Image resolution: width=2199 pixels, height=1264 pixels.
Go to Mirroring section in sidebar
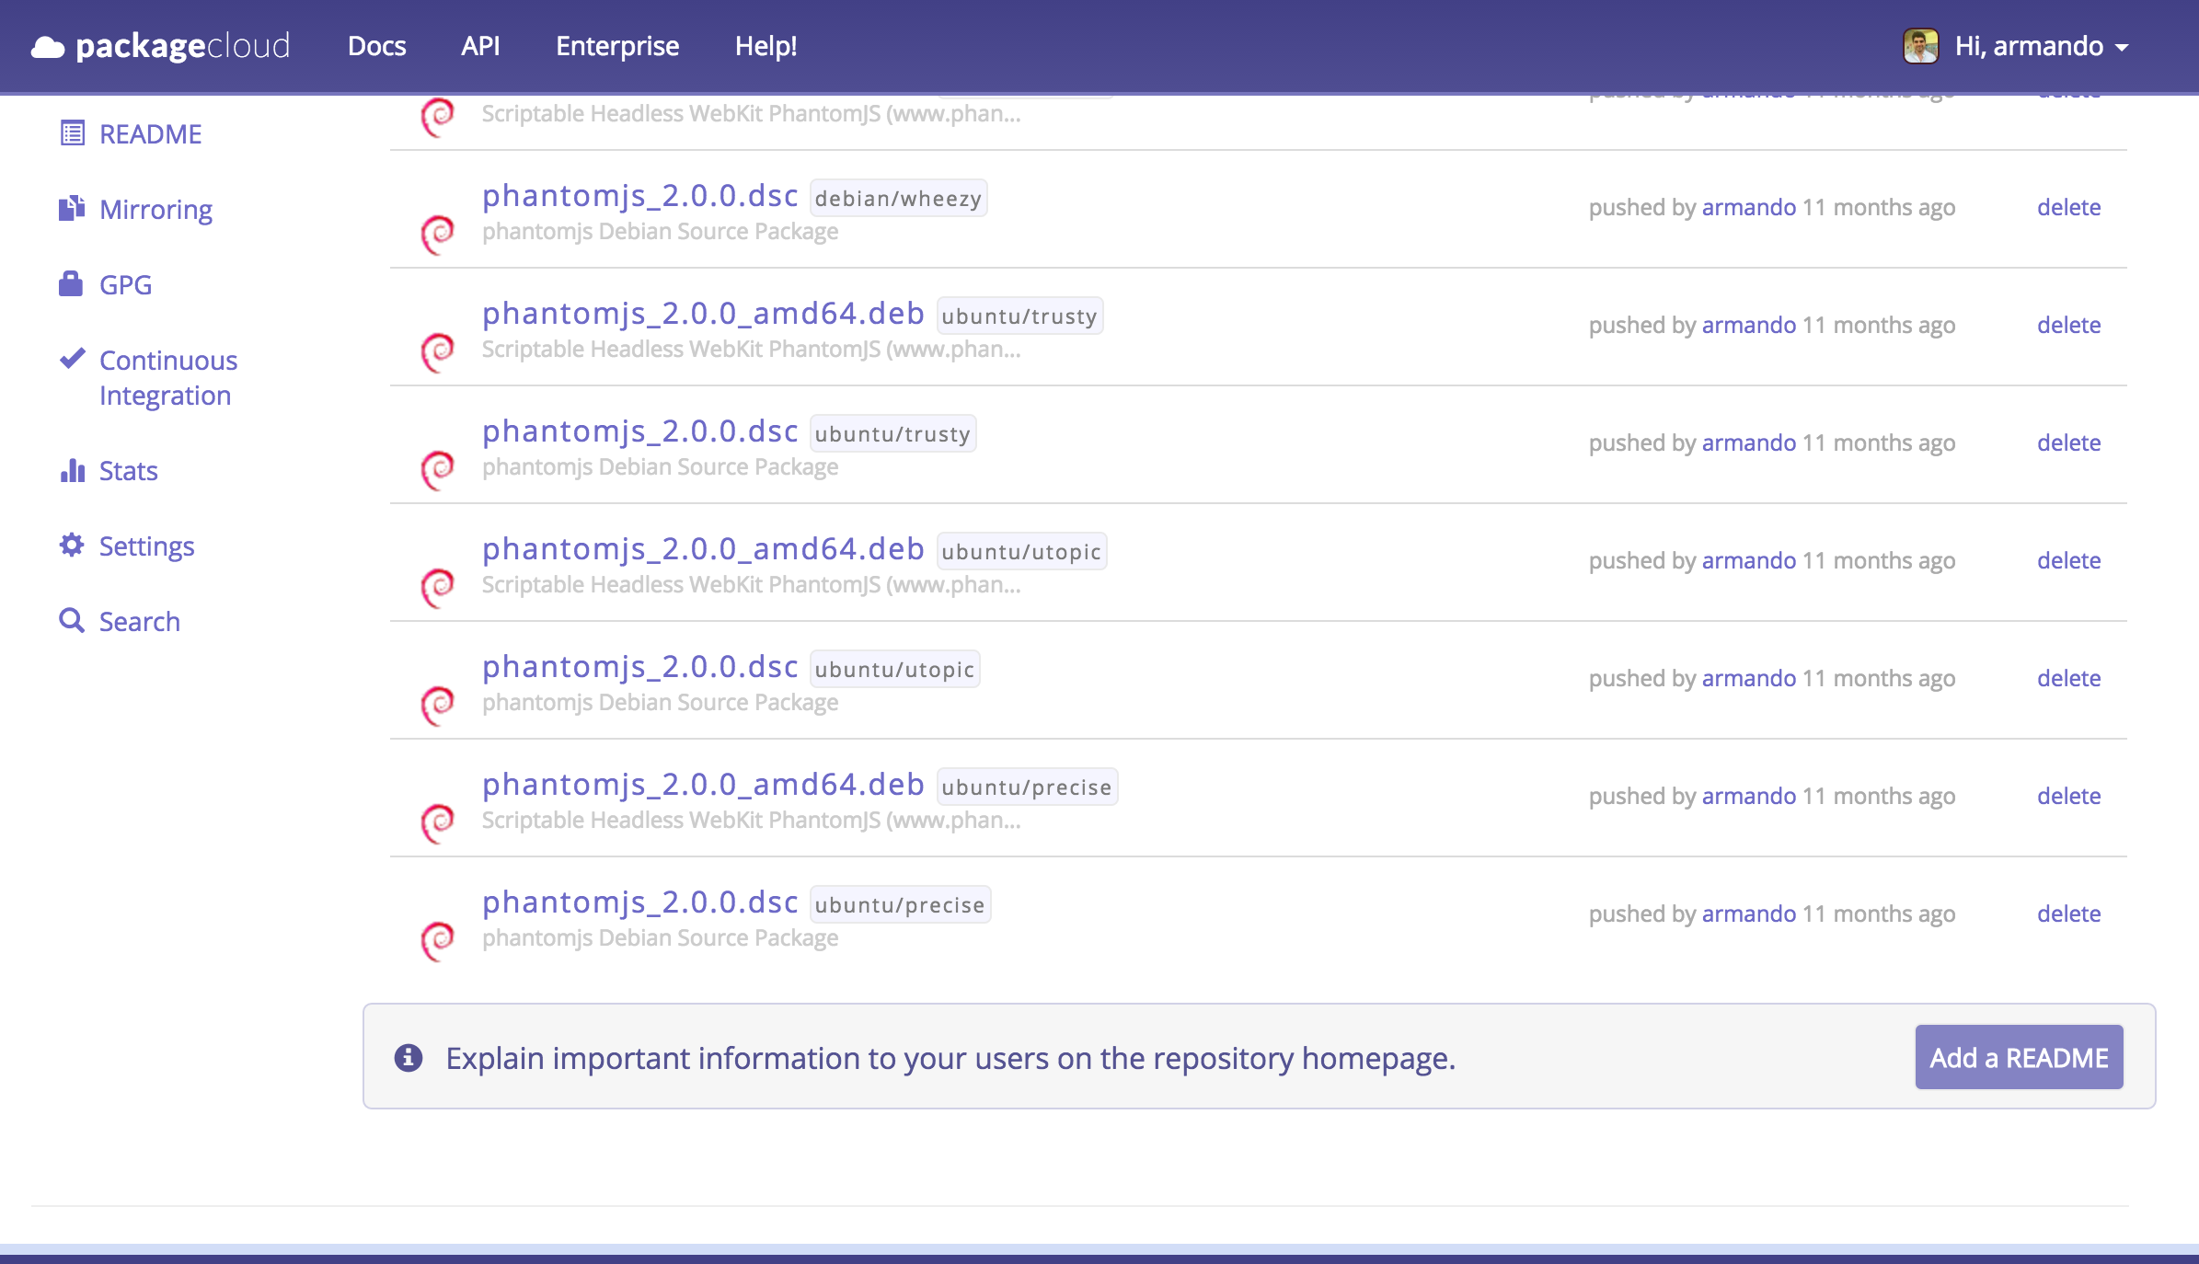point(155,210)
